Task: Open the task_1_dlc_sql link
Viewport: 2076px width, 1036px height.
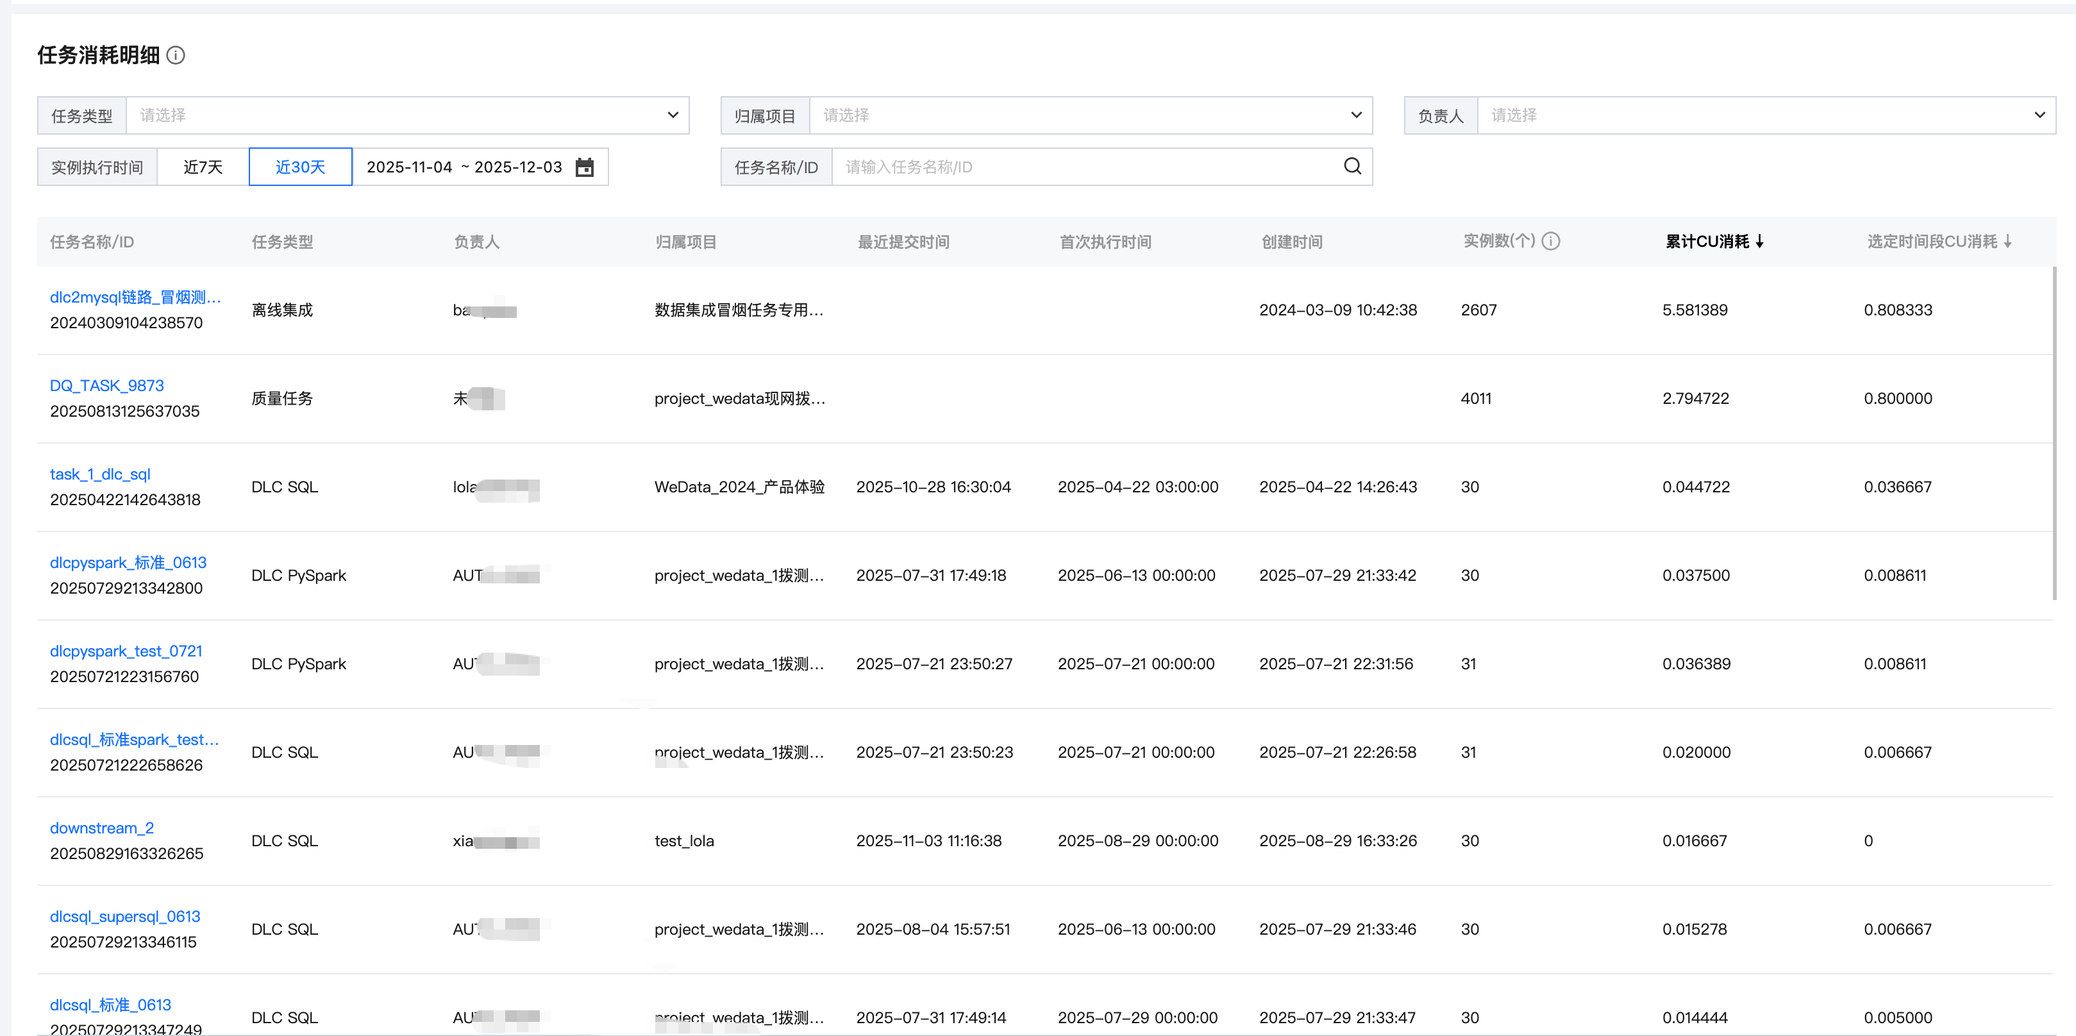Action: click(x=100, y=474)
